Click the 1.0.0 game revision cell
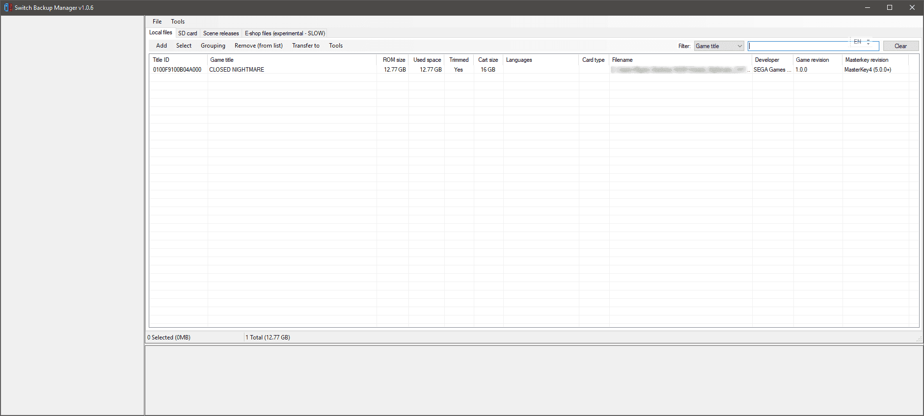This screenshot has width=924, height=416. coord(801,70)
